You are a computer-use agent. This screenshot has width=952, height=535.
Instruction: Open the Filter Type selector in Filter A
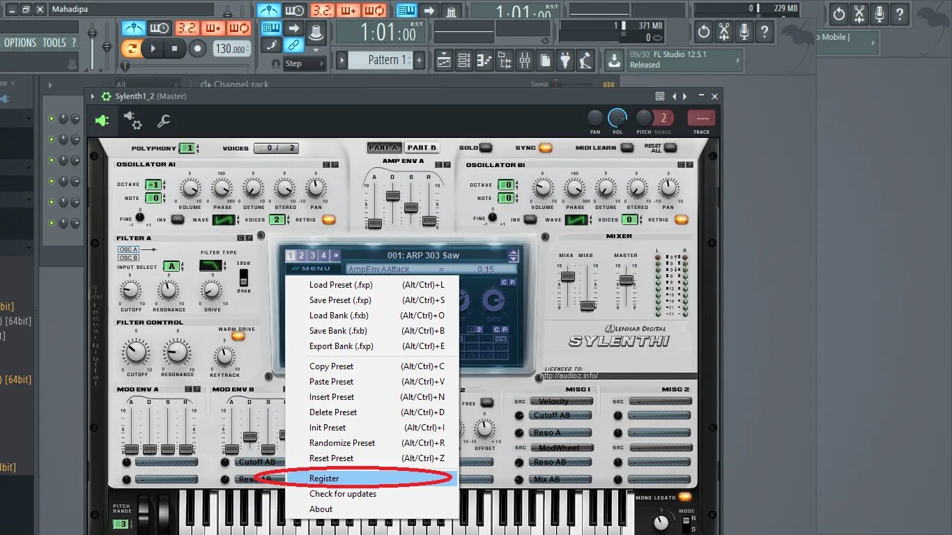(210, 265)
